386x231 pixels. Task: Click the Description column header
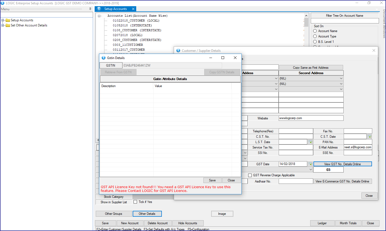click(126, 86)
